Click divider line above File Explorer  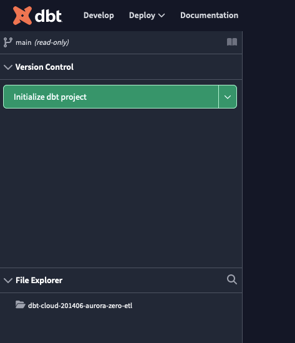tap(121, 268)
